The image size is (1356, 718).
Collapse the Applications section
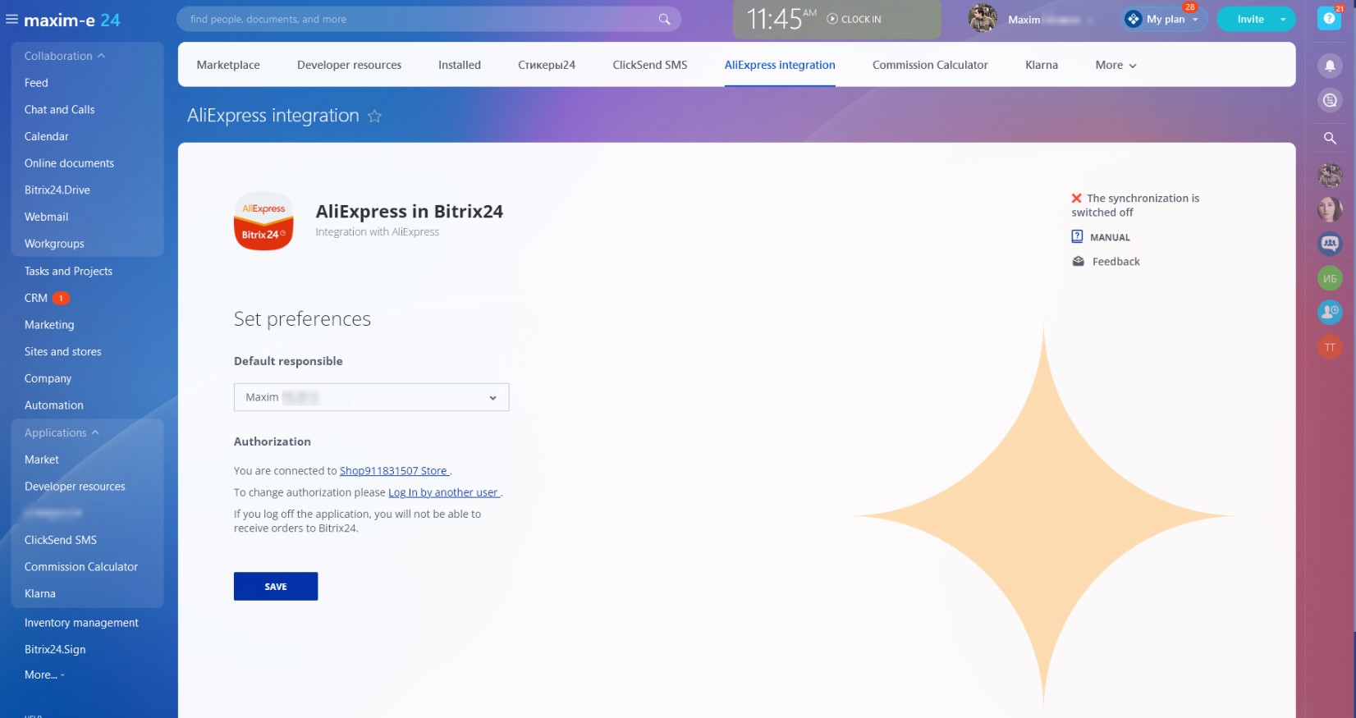tap(62, 432)
